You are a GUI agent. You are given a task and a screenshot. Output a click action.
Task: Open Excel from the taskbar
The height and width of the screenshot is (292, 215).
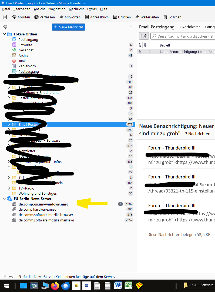[x=129, y=286]
